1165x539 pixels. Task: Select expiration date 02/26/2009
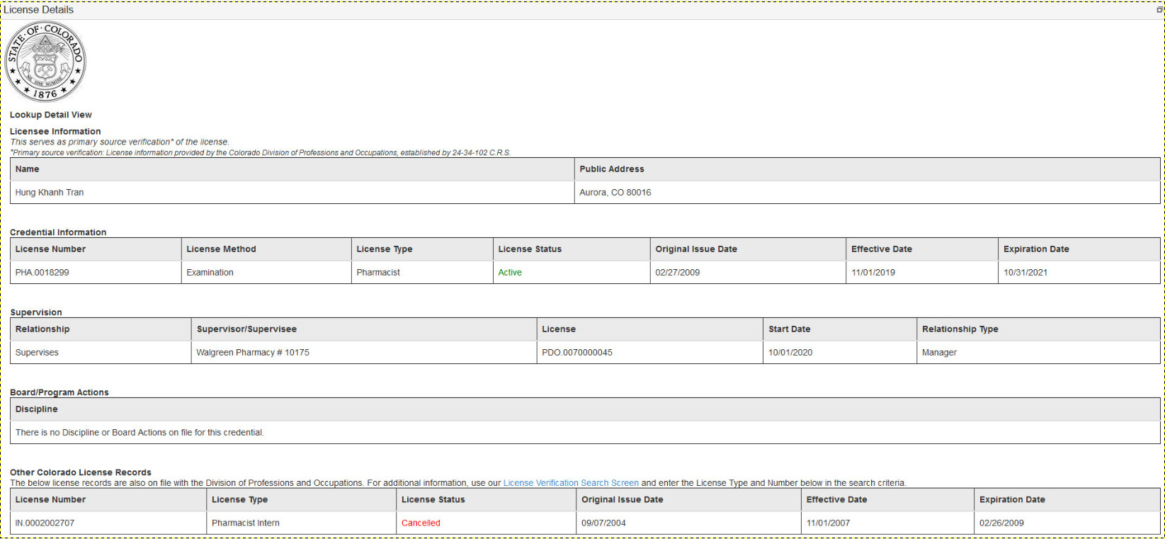pyautogui.click(x=1001, y=523)
